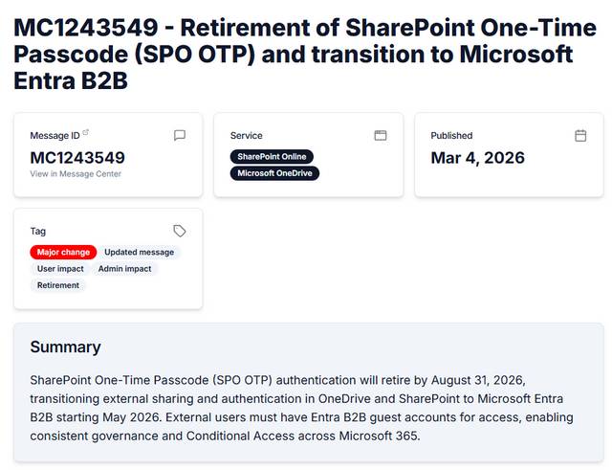This screenshot has height=470, width=612.
Task: Click the calendar icon in Published card
Action: click(580, 136)
